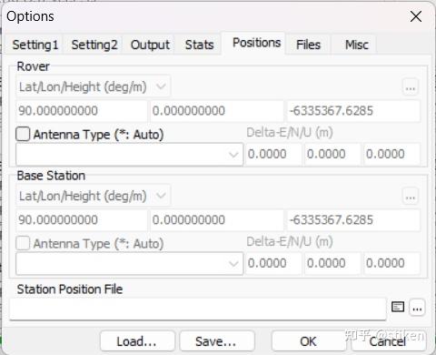
Task: Go to the Output tab
Action: point(150,45)
